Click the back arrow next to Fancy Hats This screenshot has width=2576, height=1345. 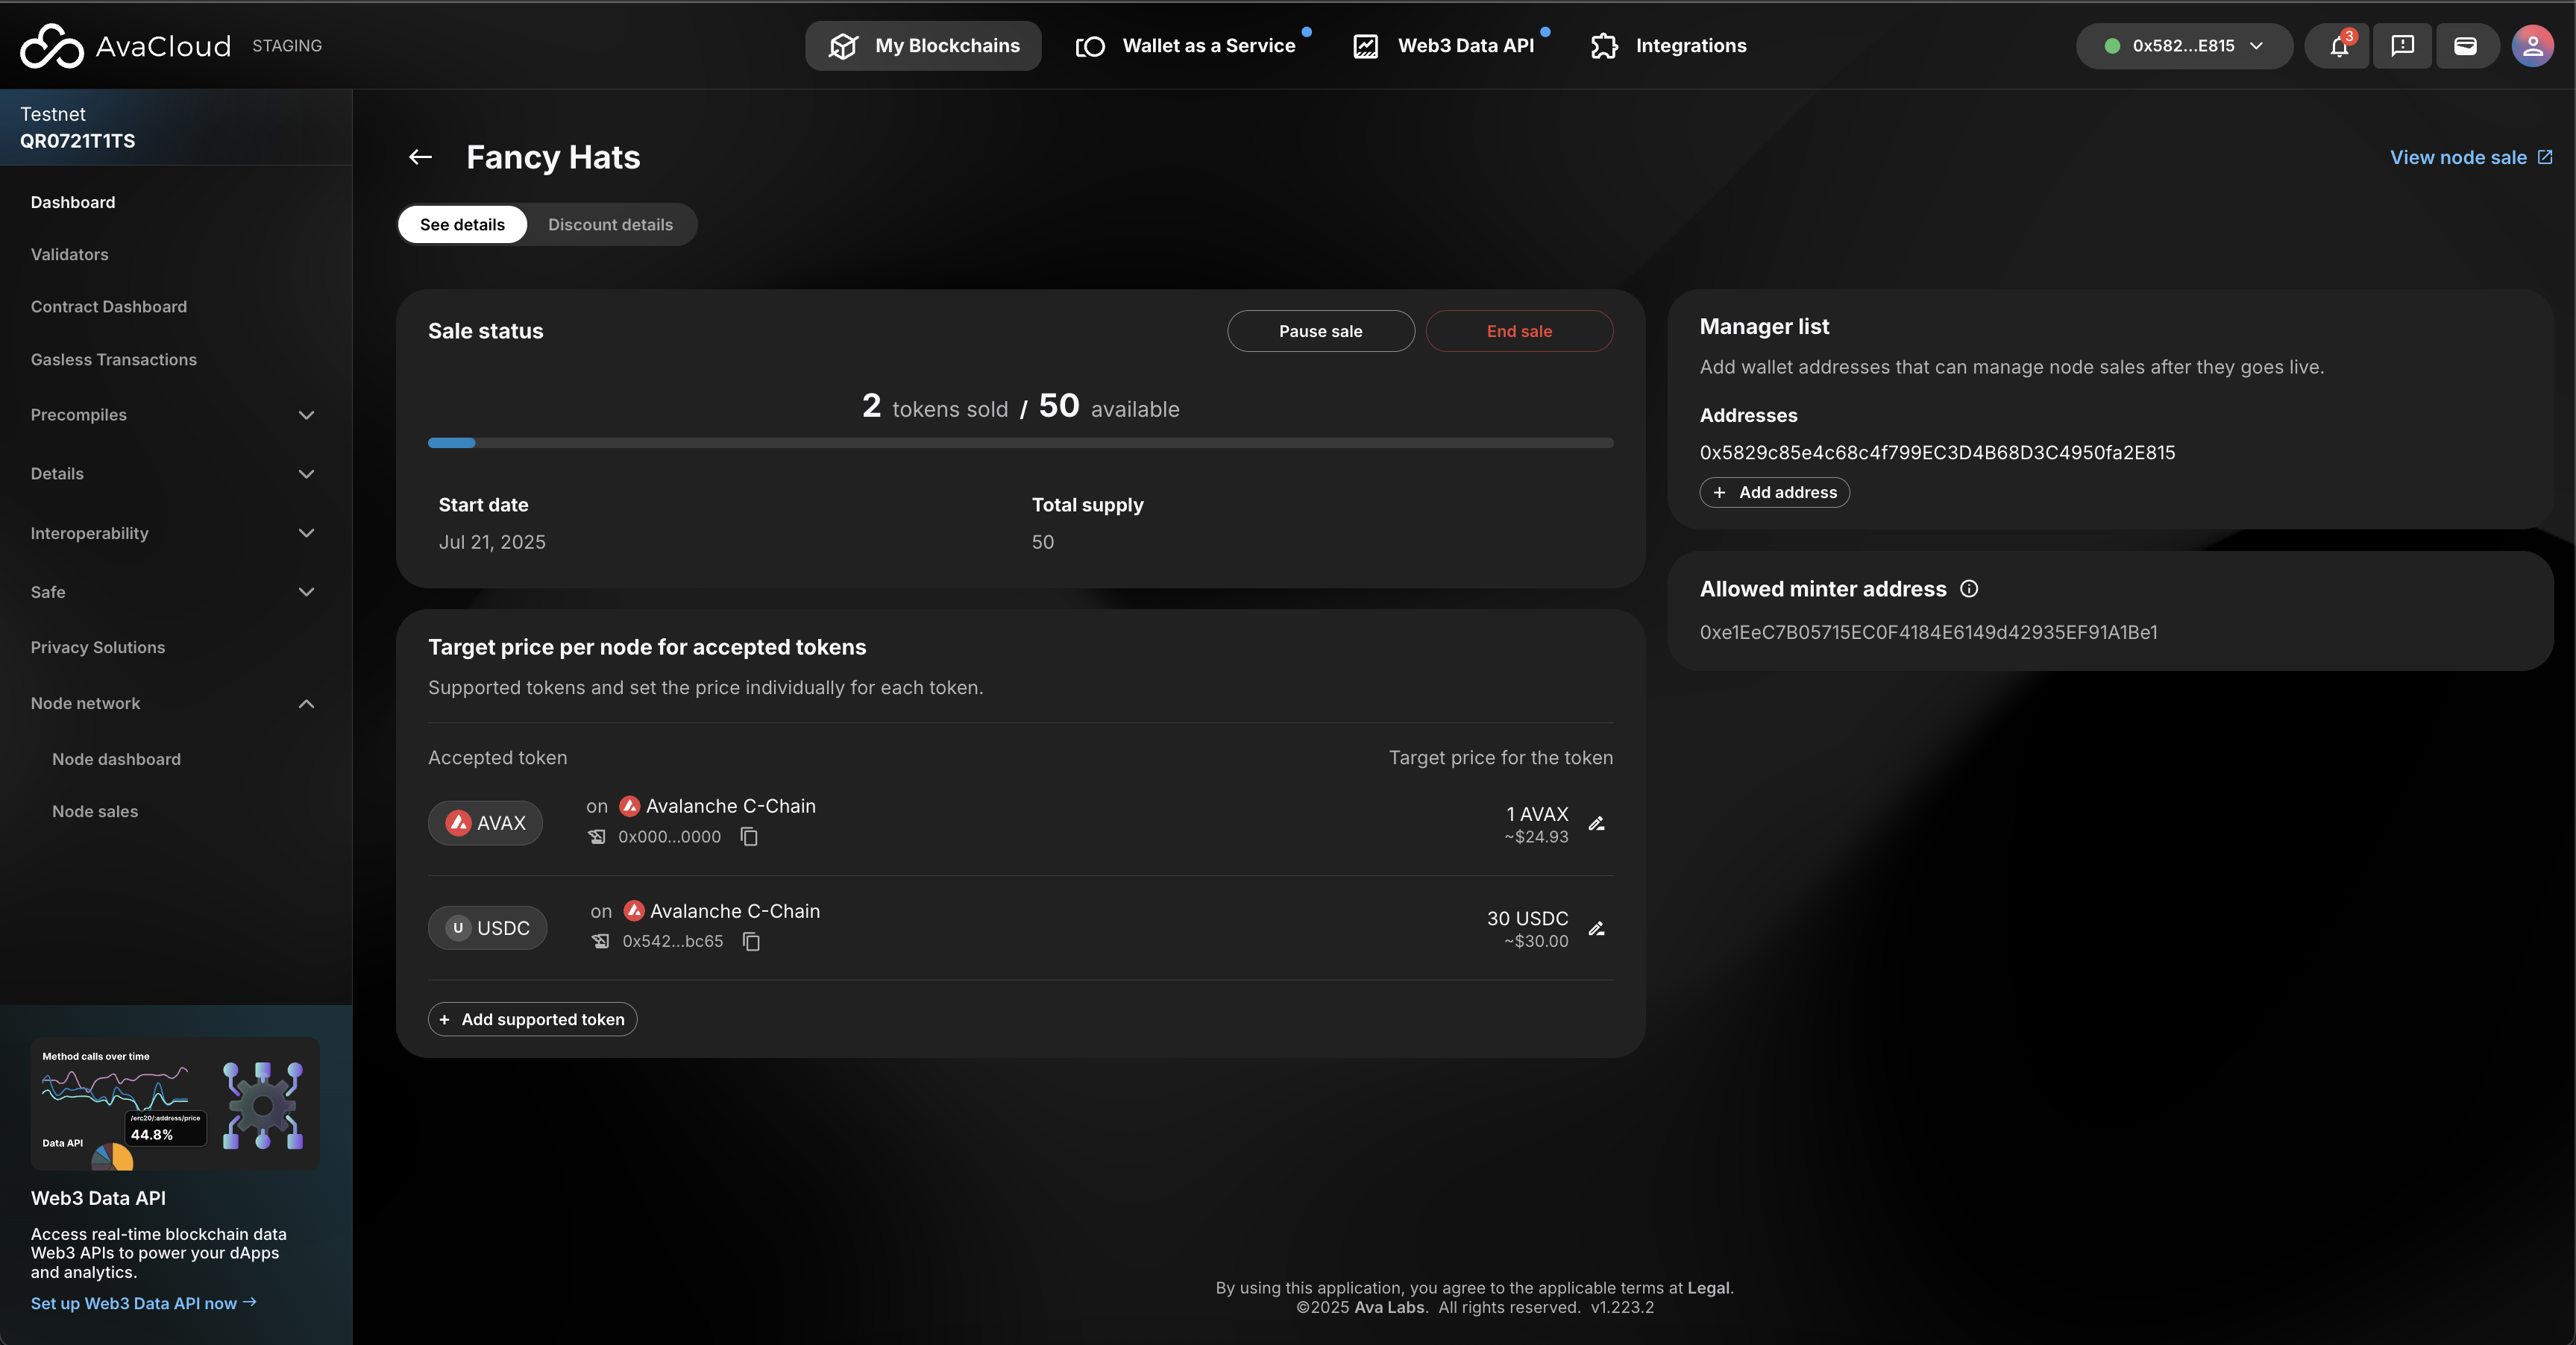pos(420,157)
